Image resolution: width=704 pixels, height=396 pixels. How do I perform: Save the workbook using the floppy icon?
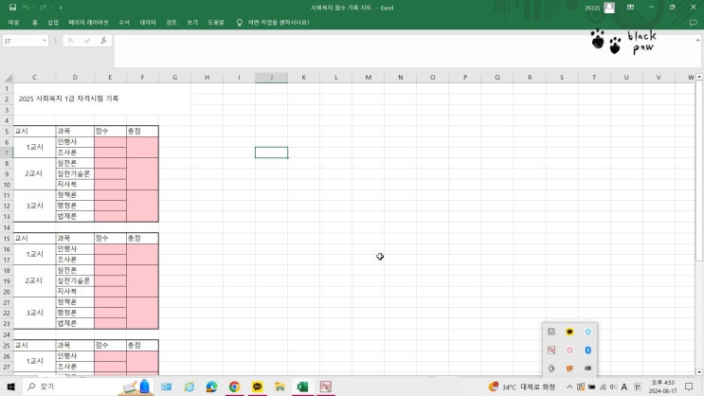tap(12, 8)
